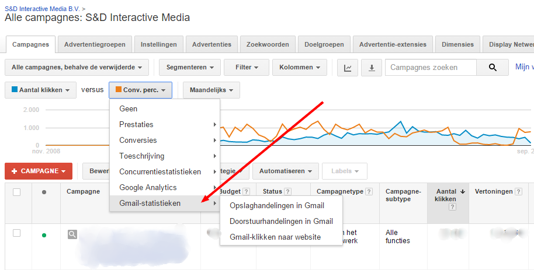The width and height of the screenshot is (534, 270).
Task: Open the Concurrentiestatistieken submenu
Action: (x=165, y=171)
